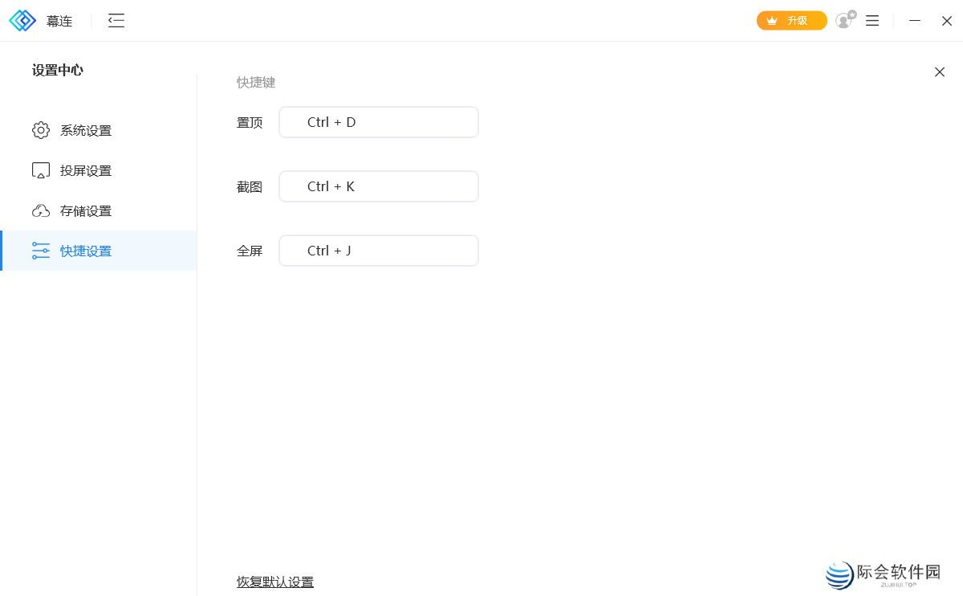Open the 系统设置 gear icon
963x596 pixels.
41,130
